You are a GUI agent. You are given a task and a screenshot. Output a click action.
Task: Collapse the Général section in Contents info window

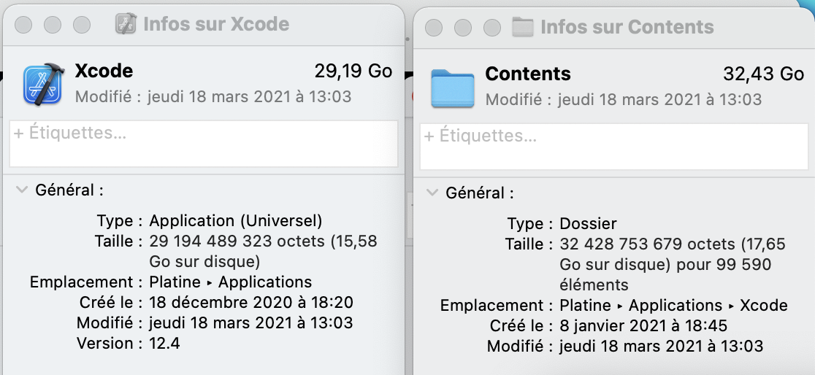[432, 193]
